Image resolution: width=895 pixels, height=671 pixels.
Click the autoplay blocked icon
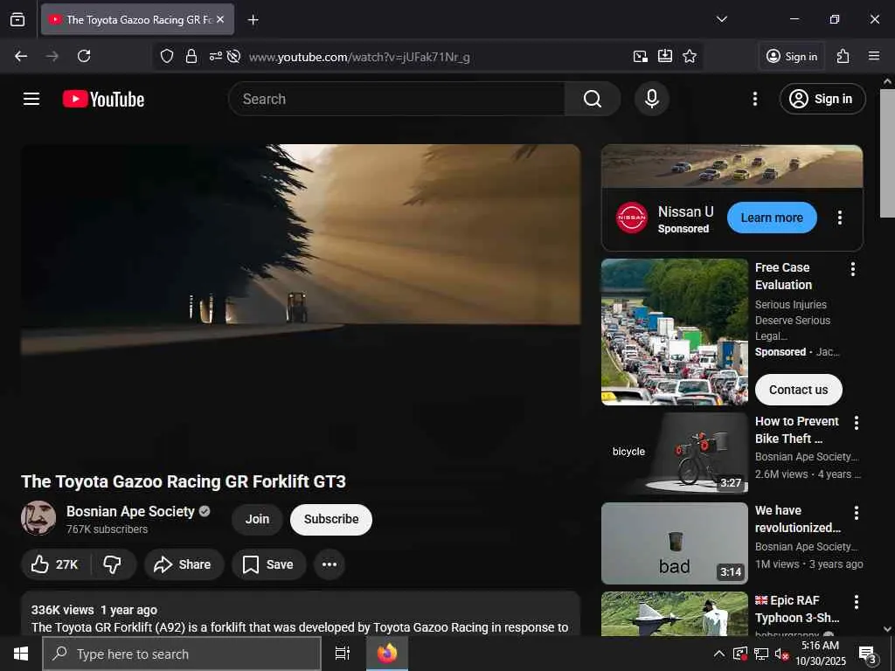tap(233, 57)
